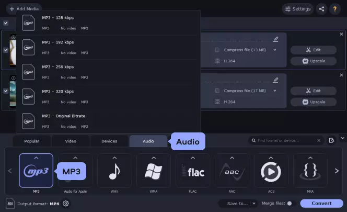Click the MP3 Original Bitrate file icon
The width and height of the screenshot is (347, 212).
[28, 121]
